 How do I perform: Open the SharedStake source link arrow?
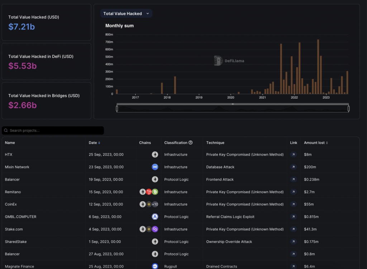click(293, 241)
